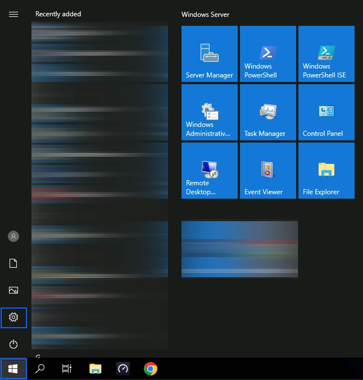The height and width of the screenshot is (380, 363).
Task: Open File Explorer from the taskbar
Action: point(96,369)
